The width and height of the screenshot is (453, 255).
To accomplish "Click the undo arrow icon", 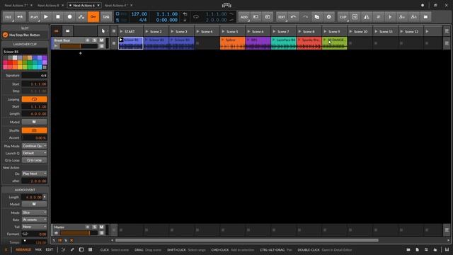I will (293, 17).
